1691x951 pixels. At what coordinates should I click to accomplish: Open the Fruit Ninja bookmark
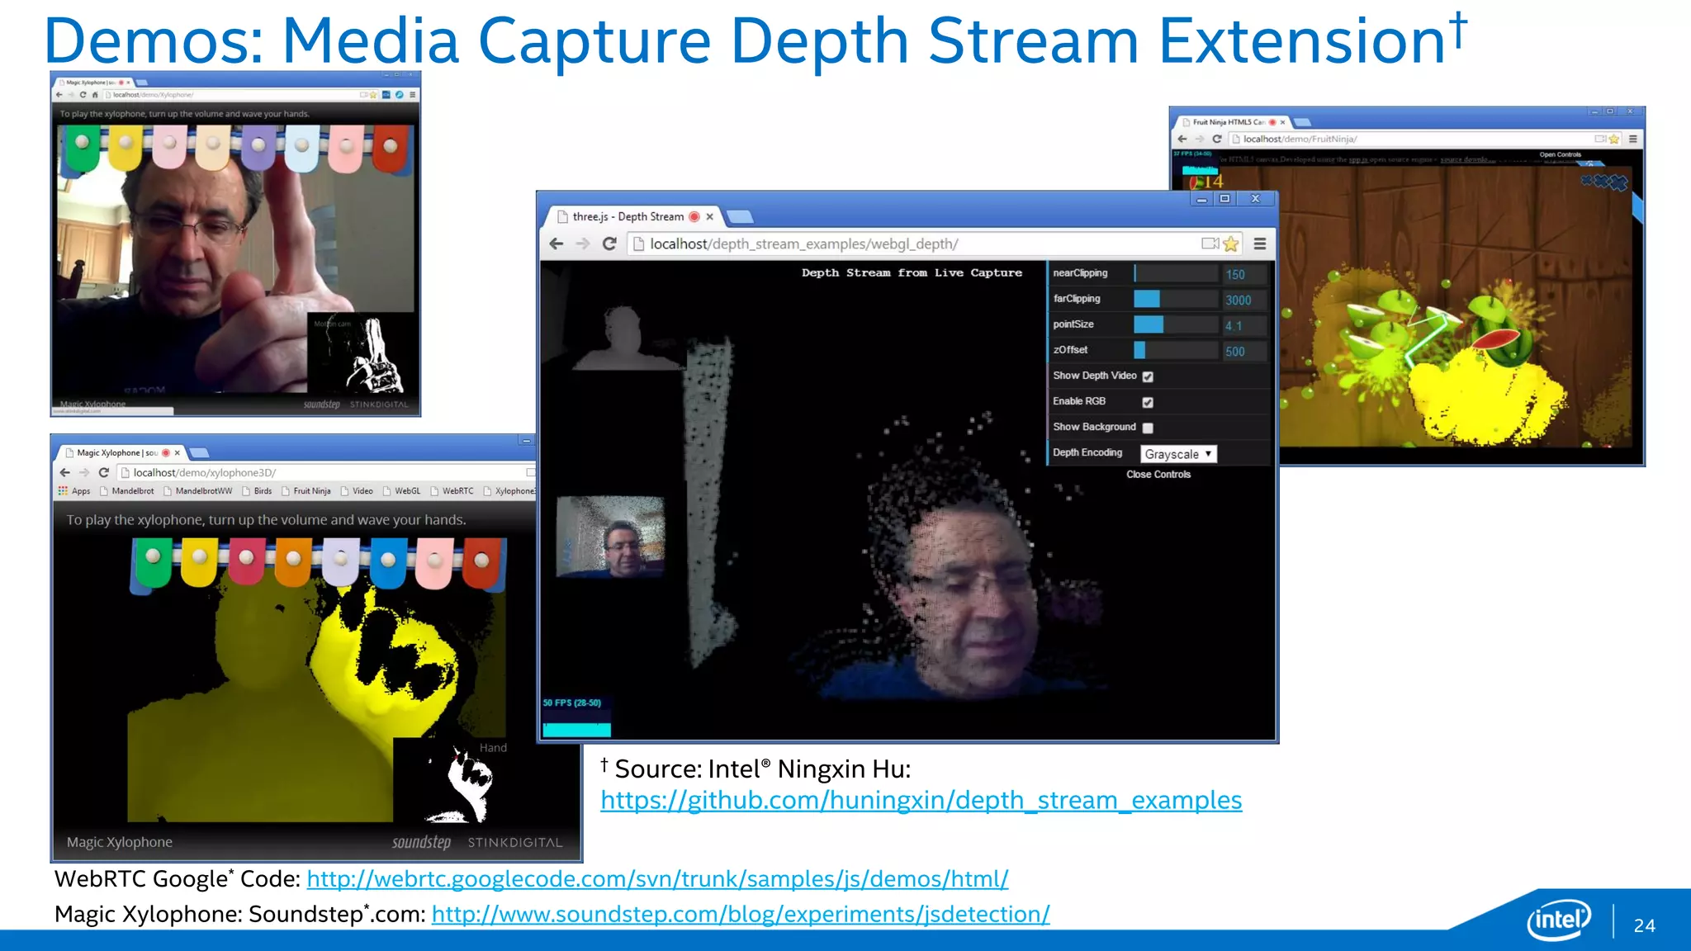pyautogui.click(x=306, y=491)
